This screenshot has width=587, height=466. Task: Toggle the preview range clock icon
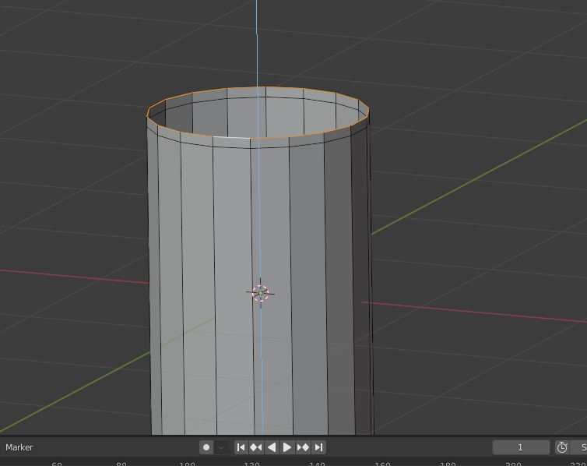(562, 447)
